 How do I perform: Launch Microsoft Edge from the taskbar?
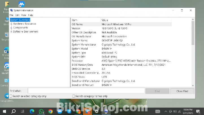coord(32,112)
